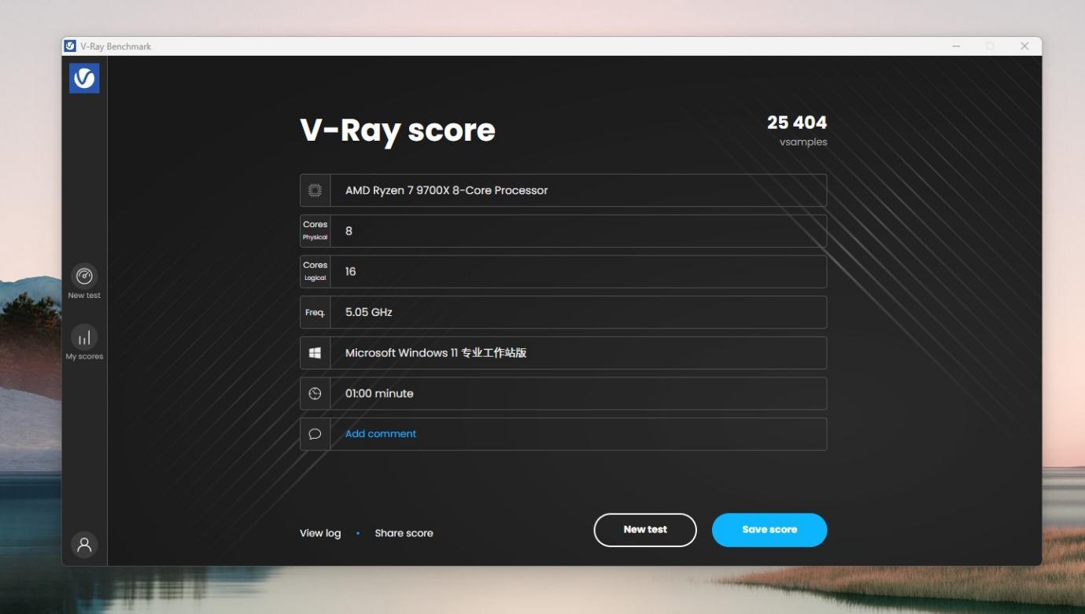The width and height of the screenshot is (1085, 614).
Task: Select the physical cores value 8
Action: [x=349, y=231]
